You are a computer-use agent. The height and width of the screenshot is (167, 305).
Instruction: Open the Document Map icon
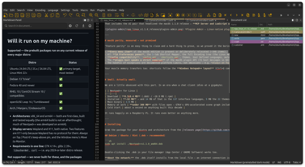pos(146,15)
